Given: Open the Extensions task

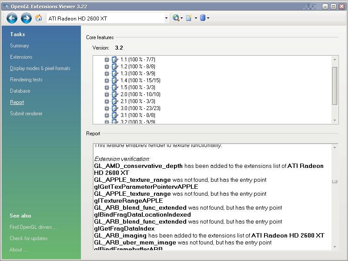Looking at the screenshot, I should 21,57.
